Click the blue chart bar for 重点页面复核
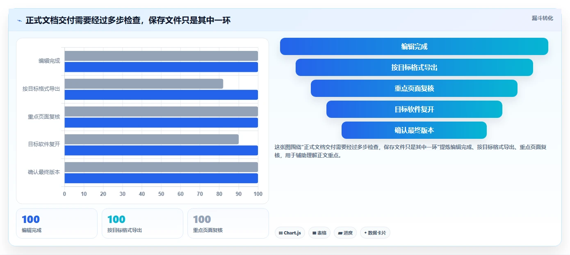570x255 pixels. pyautogui.click(x=161, y=123)
